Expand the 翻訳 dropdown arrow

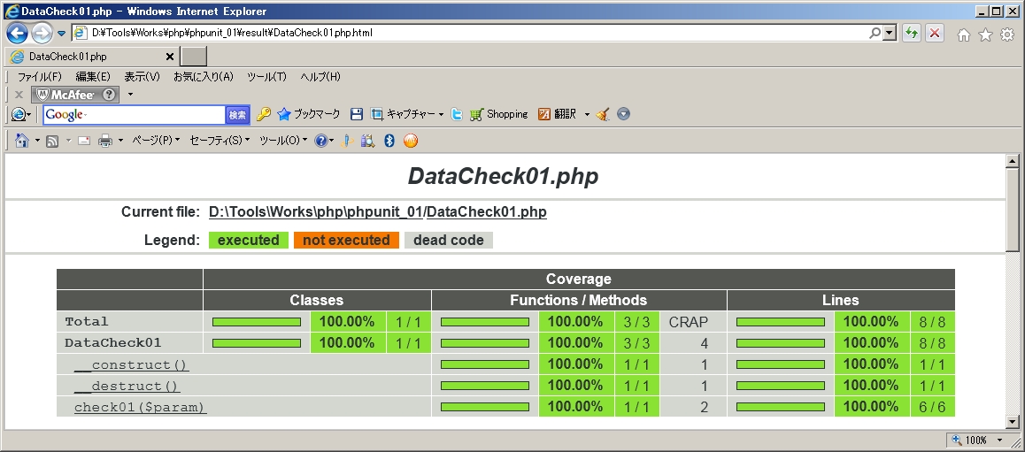click(x=587, y=115)
